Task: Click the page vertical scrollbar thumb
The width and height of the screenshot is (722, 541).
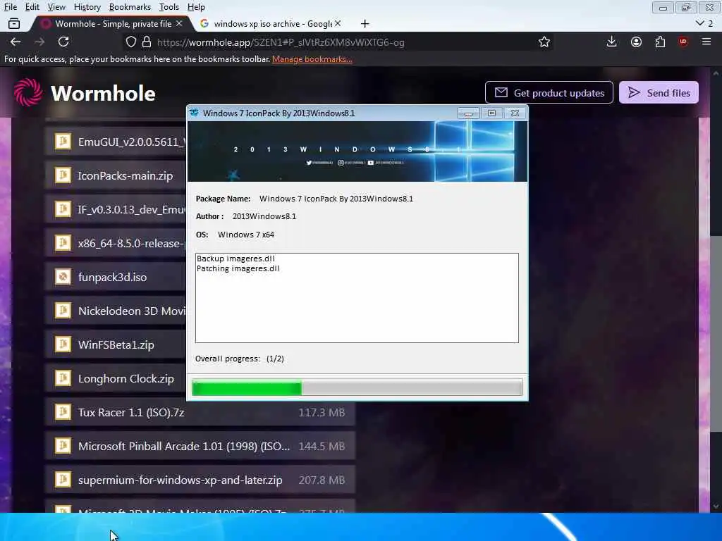Action: coord(716,333)
